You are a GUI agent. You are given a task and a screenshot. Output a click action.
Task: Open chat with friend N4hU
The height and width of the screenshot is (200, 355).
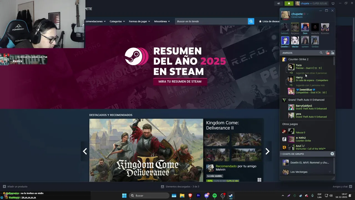[308, 139]
